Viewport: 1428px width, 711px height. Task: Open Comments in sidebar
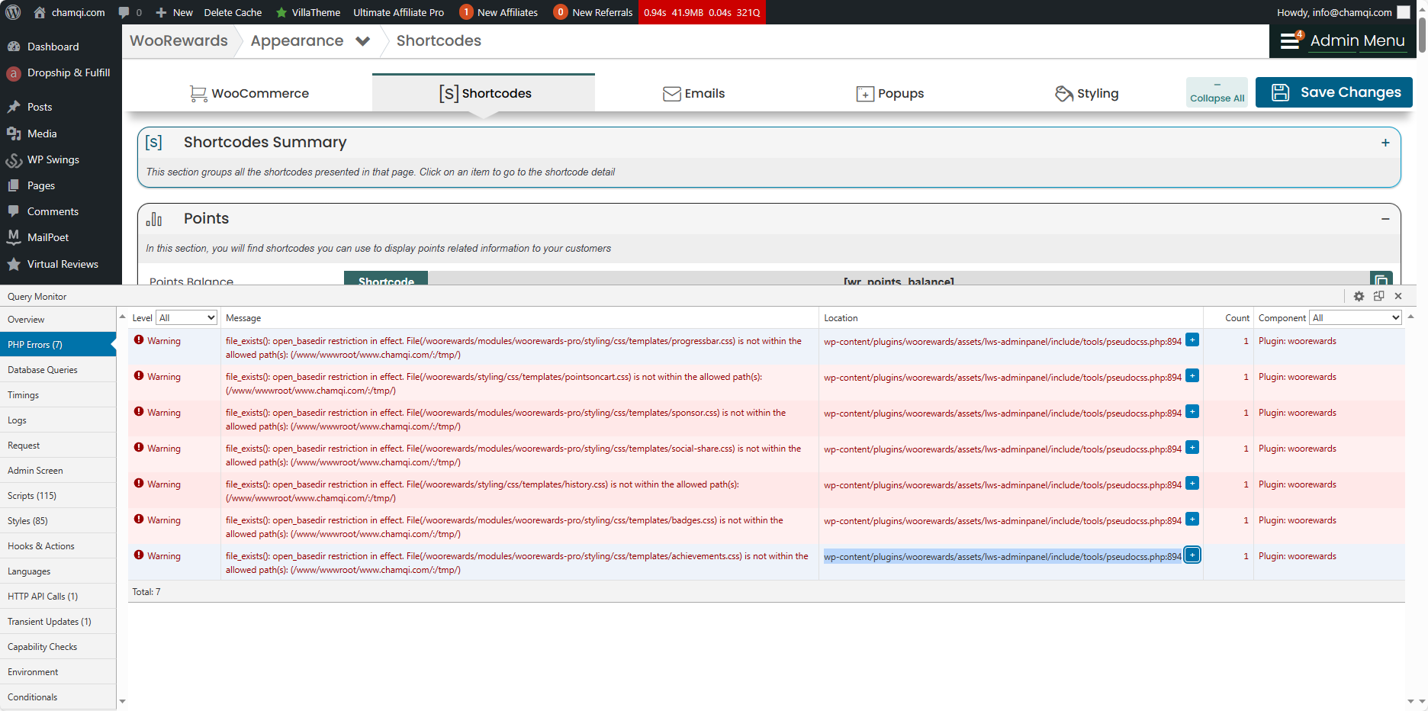[53, 211]
